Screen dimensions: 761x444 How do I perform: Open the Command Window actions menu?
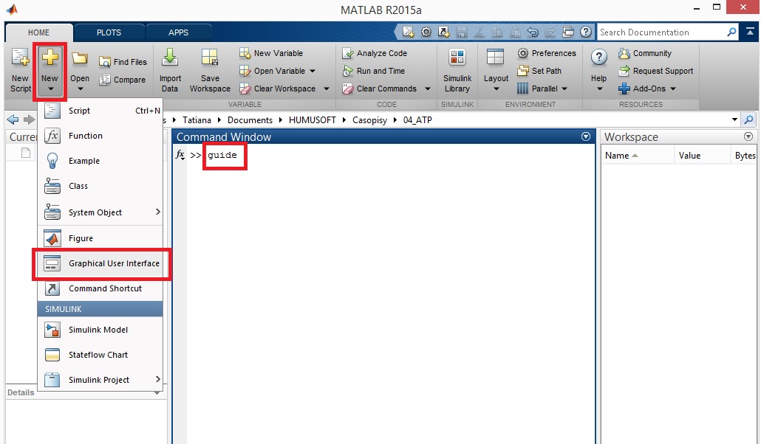pos(586,136)
